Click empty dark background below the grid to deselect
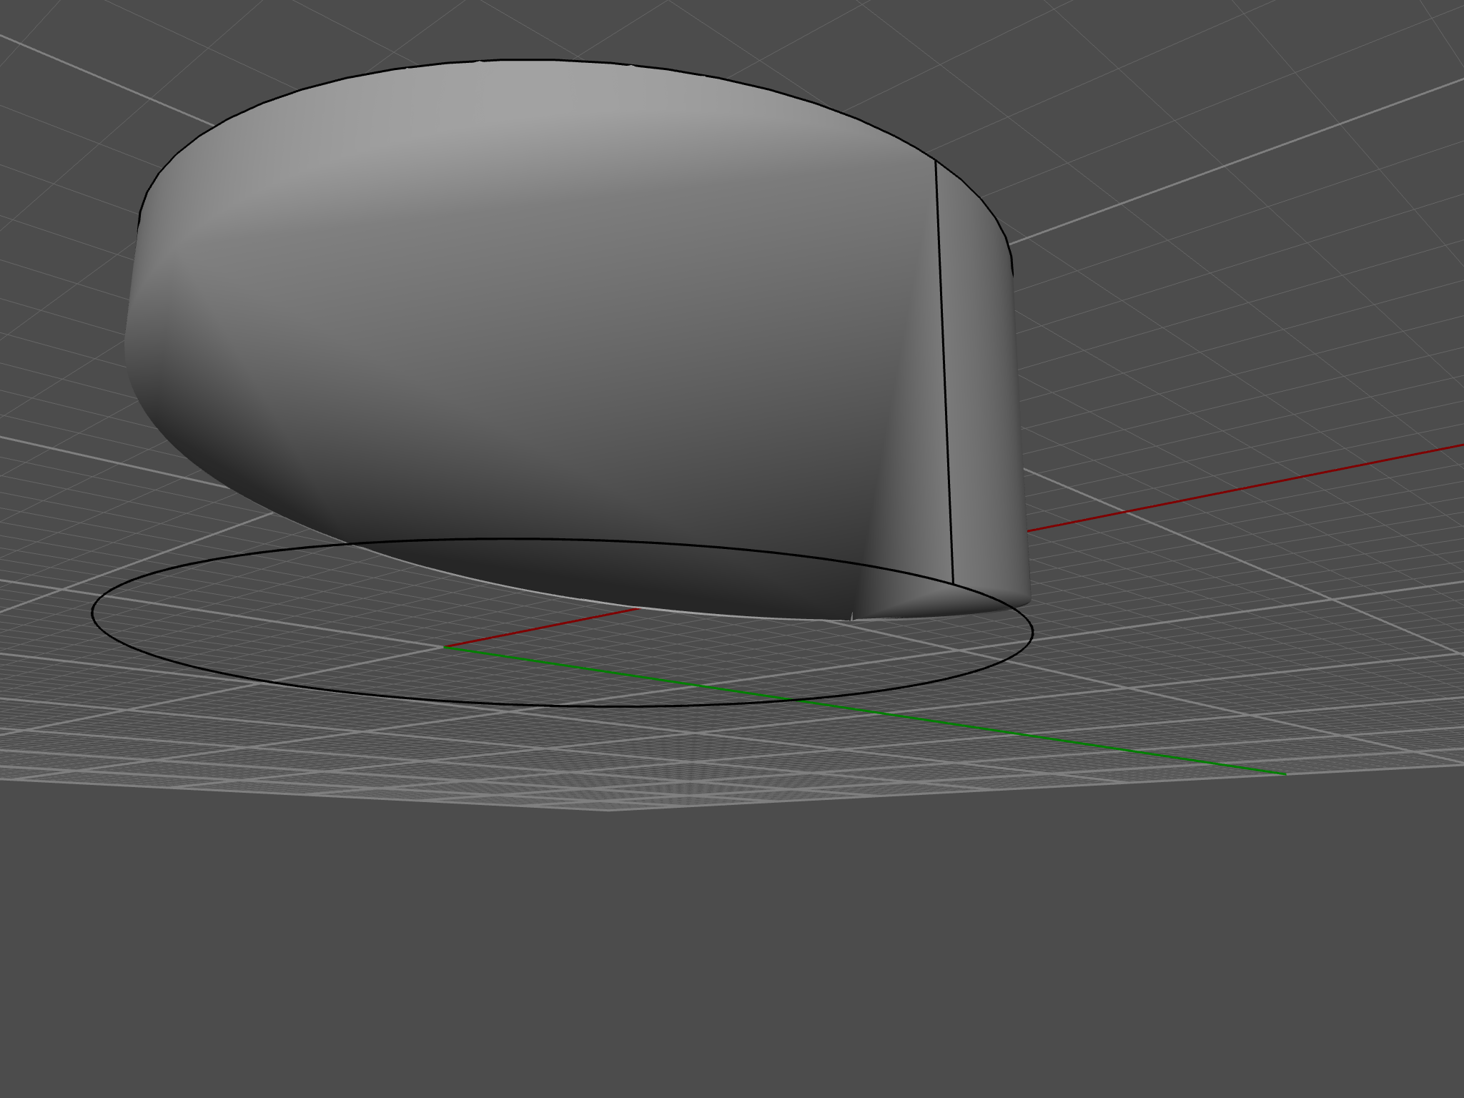The height and width of the screenshot is (1098, 1464). (x=715, y=965)
